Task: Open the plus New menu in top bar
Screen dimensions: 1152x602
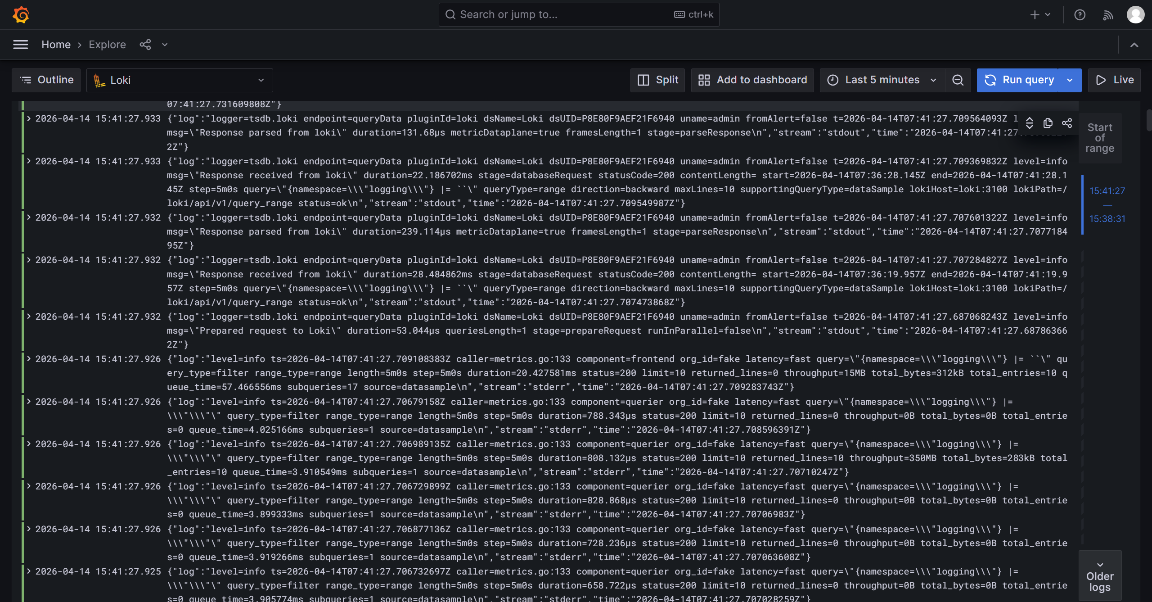Action: (x=1040, y=15)
